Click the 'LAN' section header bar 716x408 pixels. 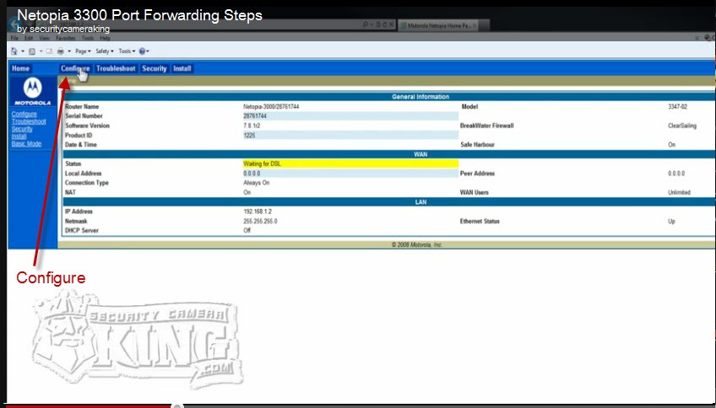[389, 202]
